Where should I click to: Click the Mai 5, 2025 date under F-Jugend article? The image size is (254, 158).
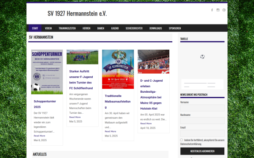point(76,122)
